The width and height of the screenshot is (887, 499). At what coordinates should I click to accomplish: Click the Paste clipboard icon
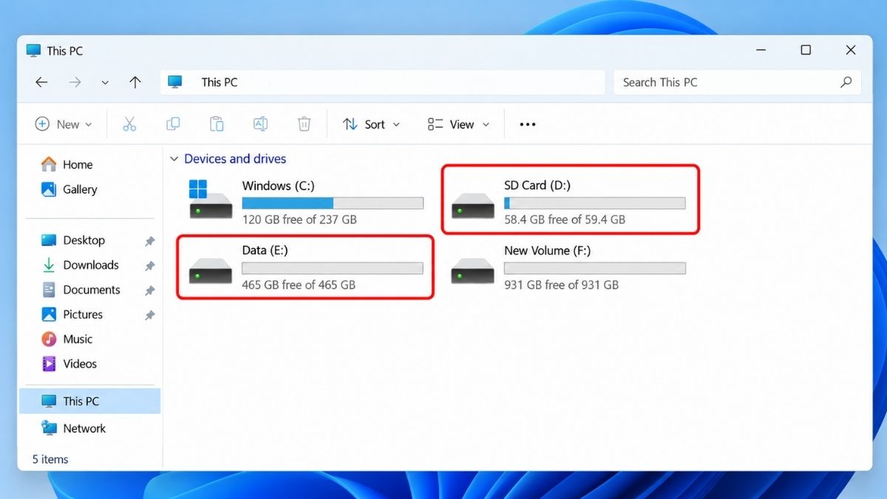point(217,124)
